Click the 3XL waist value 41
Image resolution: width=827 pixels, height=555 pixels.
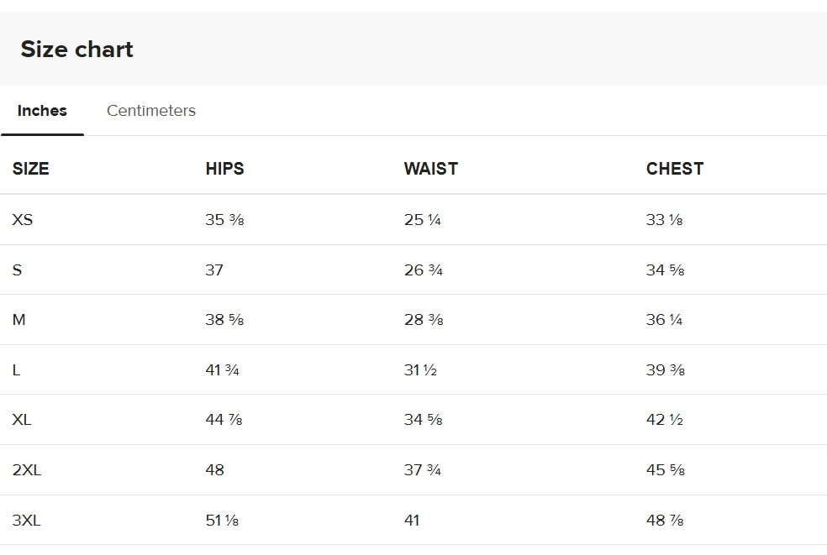coord(412,521)
